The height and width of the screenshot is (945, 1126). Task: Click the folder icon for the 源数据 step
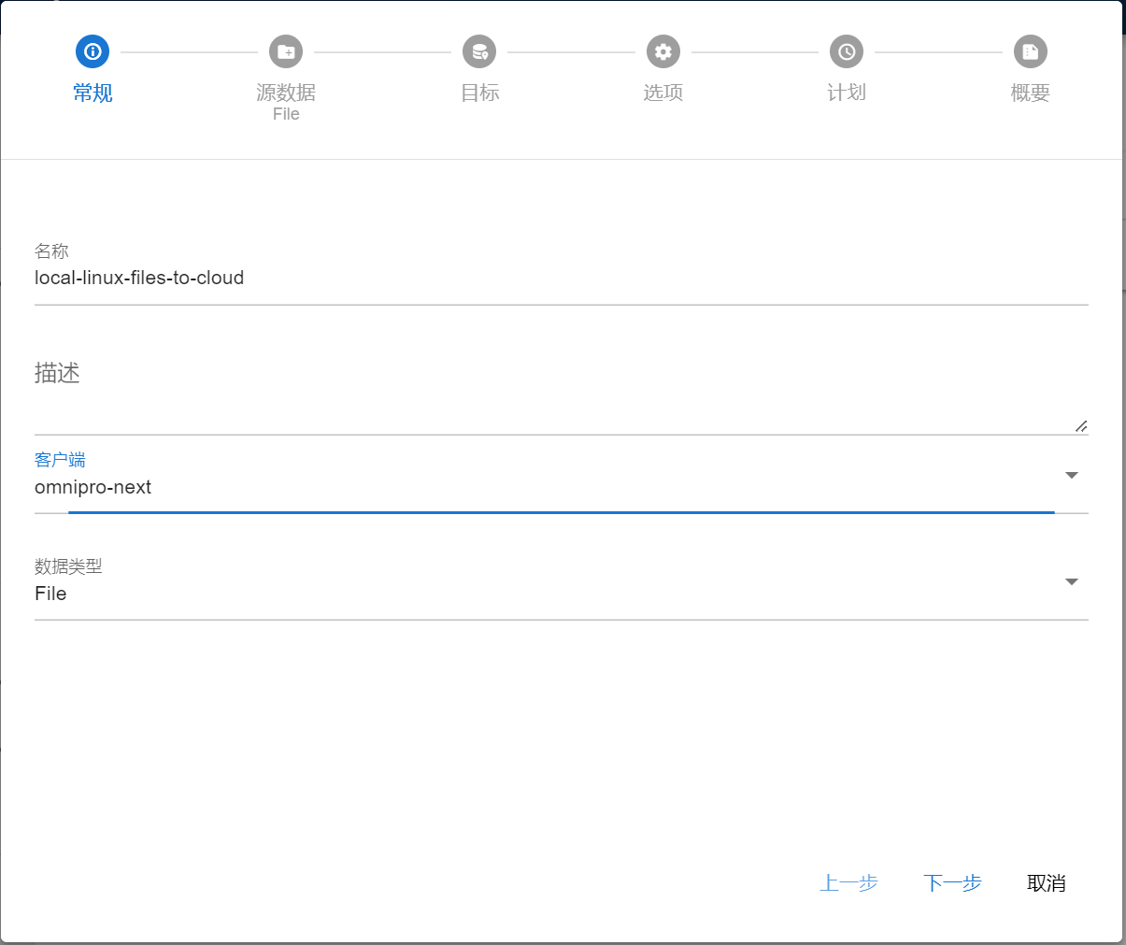(286, 51)
